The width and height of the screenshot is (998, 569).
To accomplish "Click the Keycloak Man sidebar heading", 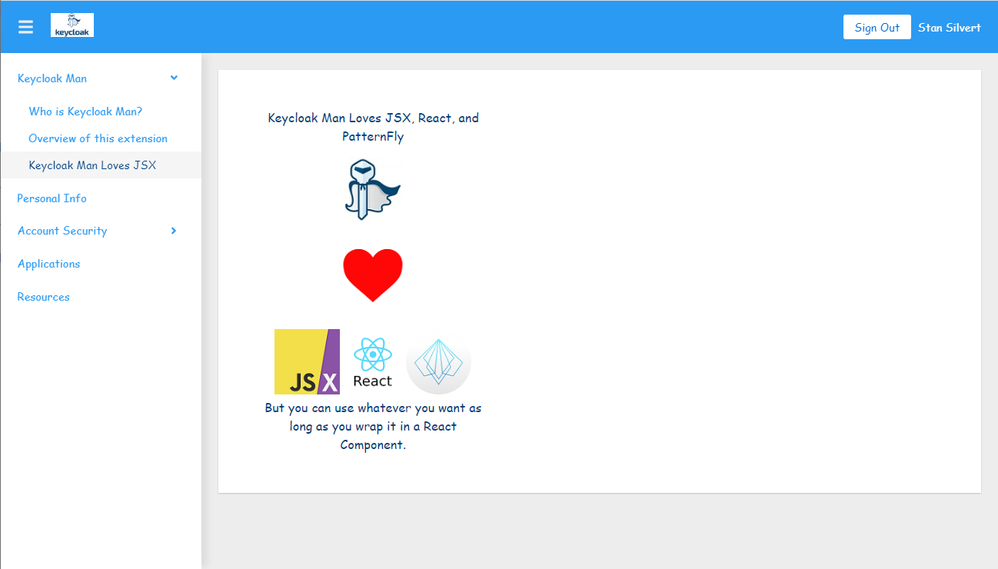I will (52, 78).
